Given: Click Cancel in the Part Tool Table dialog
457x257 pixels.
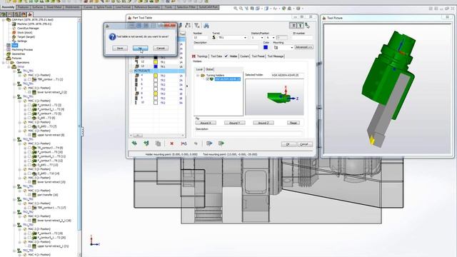Looking at the screenshot, I should point(304,144).
